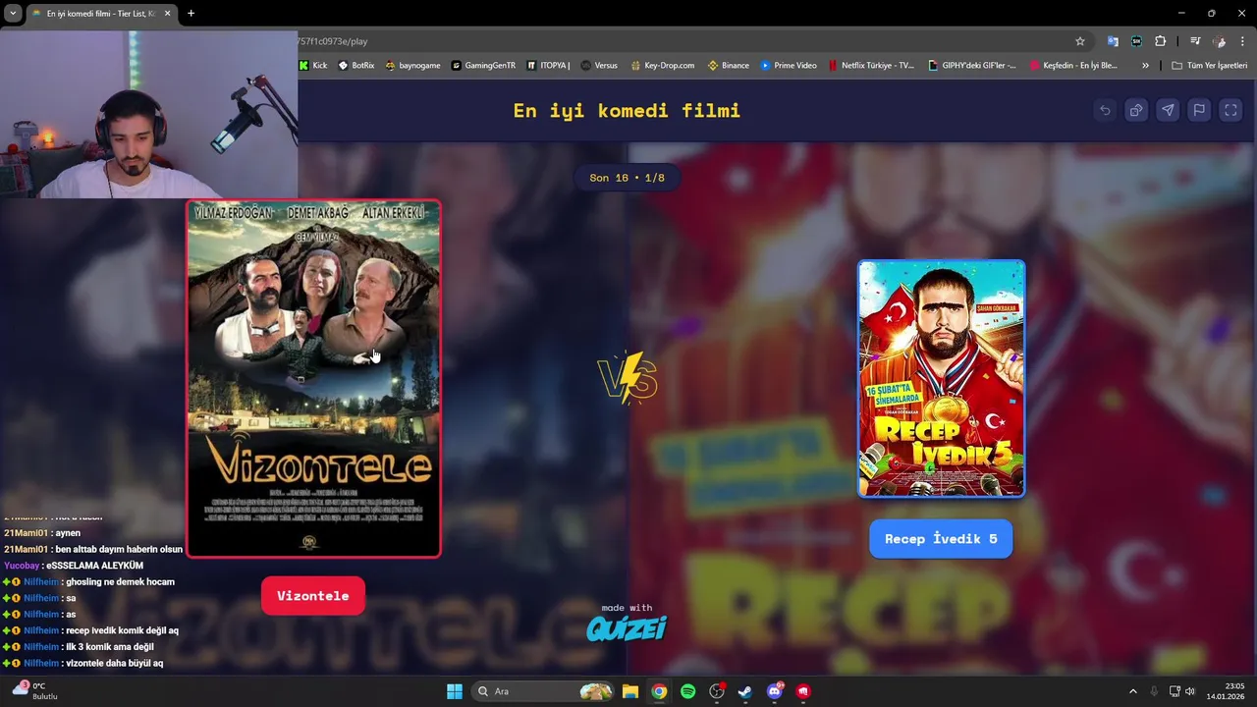Click the report flag icon
1257x707 pixels.
tap(1199, 110)
